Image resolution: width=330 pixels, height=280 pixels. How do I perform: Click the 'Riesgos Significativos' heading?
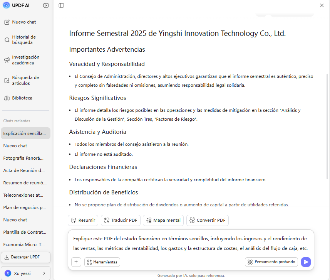[x=97, y=98]
